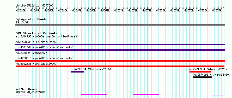
Task: Click the 46575k ruler tick label
Action: (x=189, y=10)
